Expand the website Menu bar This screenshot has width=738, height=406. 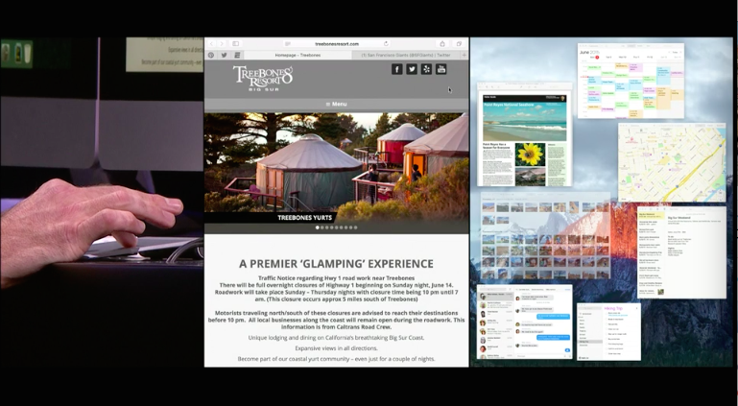pyautogui.click(x=337, y=104)
